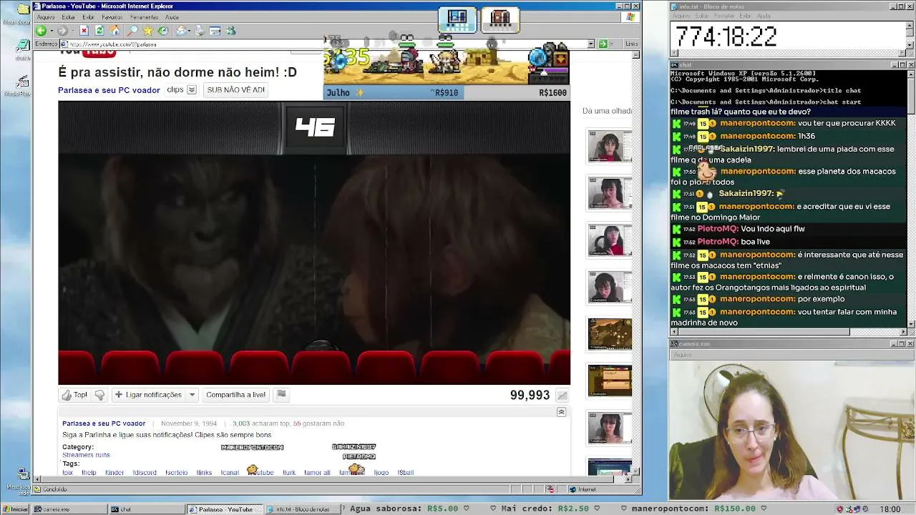The image size is (916, 515).
Task: Open the game map thumbnail in sidebar
Action: [610, 334]
